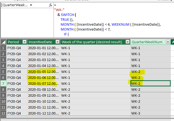The image size is (174, 121).
Task: Click IncentiveDate cell 2020-01-03
Action: coord(44,60)
